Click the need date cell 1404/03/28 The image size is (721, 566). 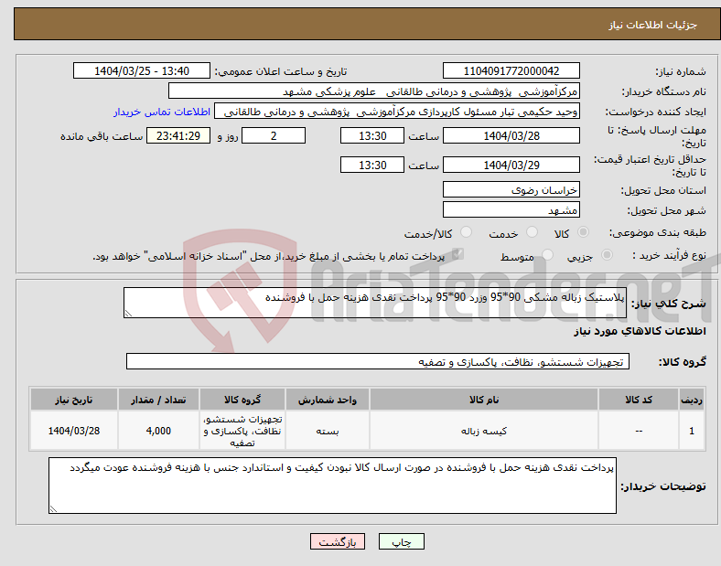pos(74,431)
